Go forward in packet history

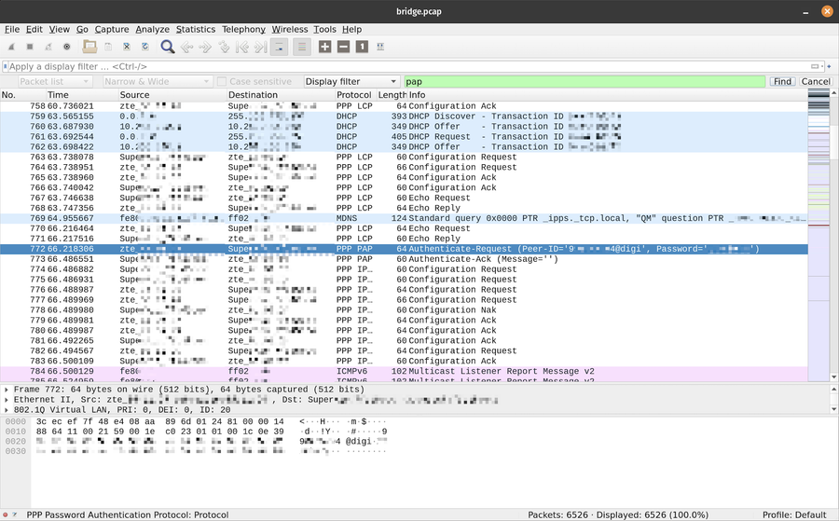pyautogui.click(x=205, y=48)
